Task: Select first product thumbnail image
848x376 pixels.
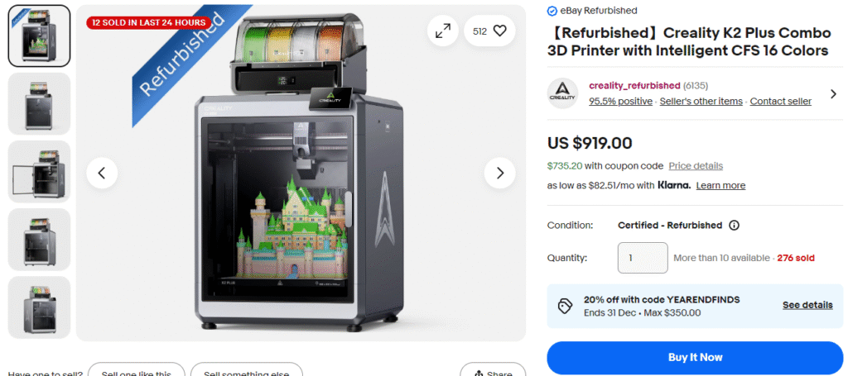Action: 39,36
